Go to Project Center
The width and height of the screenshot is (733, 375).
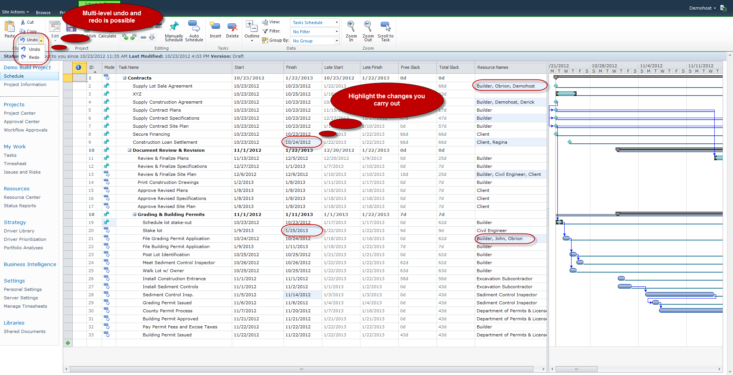pyautogui.click(x=20, y=113)
